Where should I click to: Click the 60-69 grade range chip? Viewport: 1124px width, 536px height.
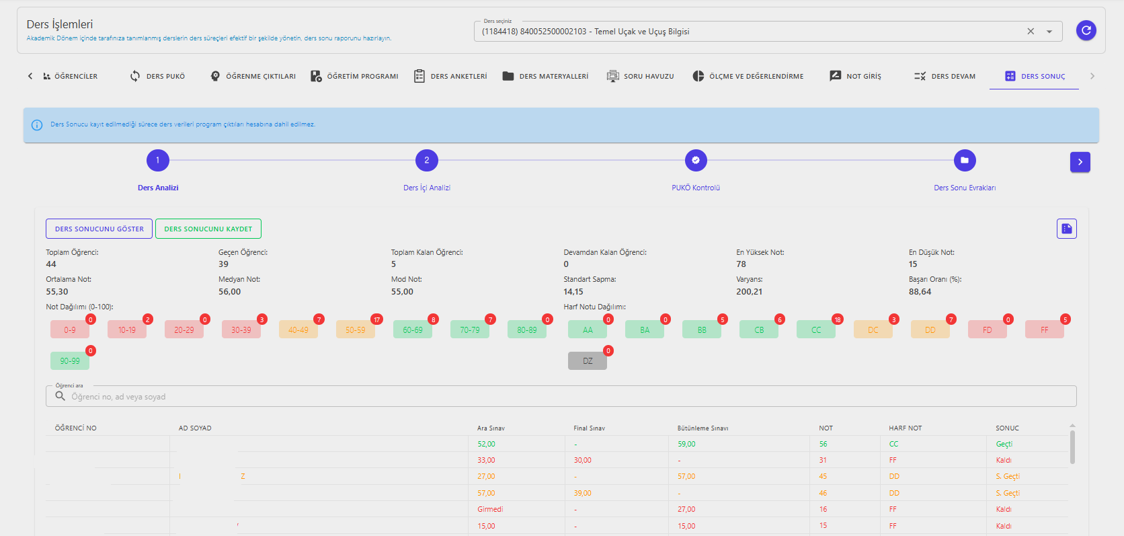(413, 330)
